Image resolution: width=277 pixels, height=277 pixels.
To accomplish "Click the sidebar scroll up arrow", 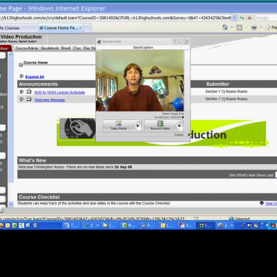I will point(11,55).
